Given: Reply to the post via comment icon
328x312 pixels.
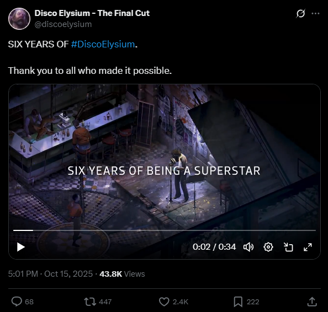Looking at the screenshot, I should pyautogui.click(x=17, y=302).
